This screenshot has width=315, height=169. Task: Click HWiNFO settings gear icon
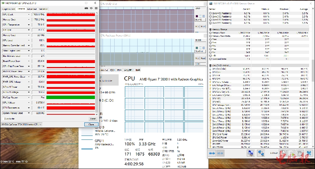point(299,154)
